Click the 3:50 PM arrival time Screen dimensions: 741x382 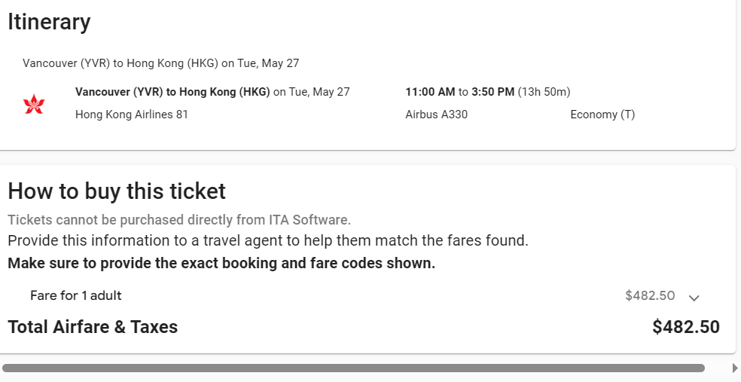click(492, 92)
